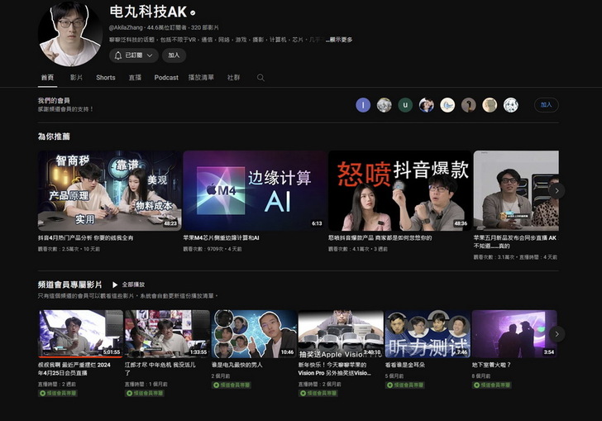Open the 抽奖送Apple Vision thumbnail
This screenshot has width=602, height=421.
(x=341, y=334)
